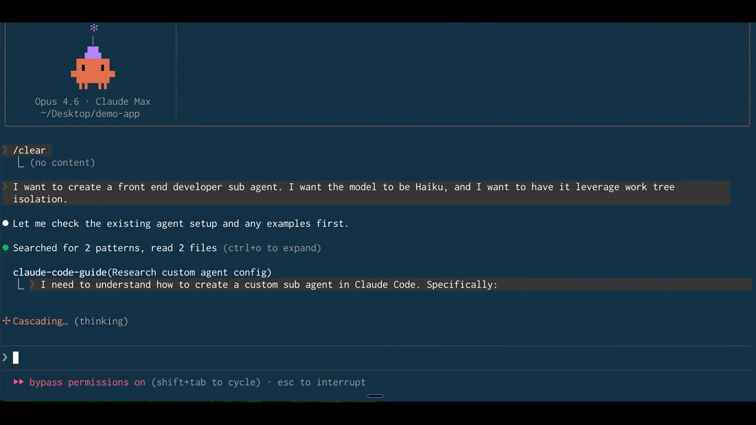Click the orange Cascading spinner icon
Screen dimensions: 756x425
coord(6,321)
